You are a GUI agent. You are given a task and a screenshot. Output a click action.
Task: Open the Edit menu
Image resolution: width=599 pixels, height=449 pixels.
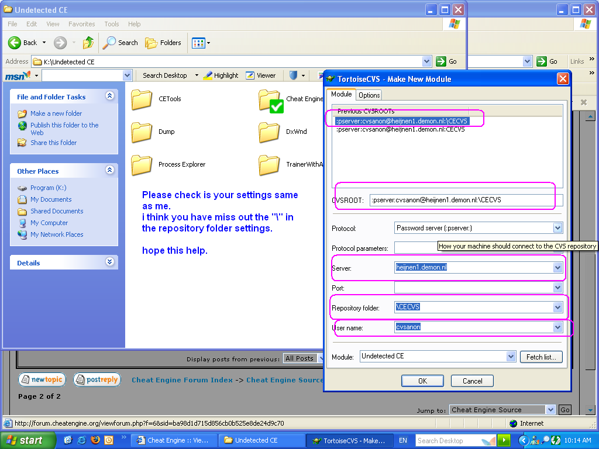click(x=32, y=24)
